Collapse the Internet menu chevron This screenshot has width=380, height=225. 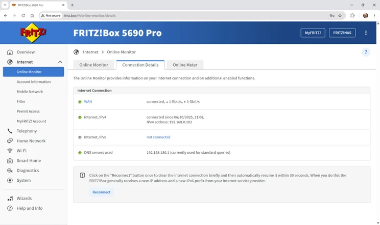(60, 62)
